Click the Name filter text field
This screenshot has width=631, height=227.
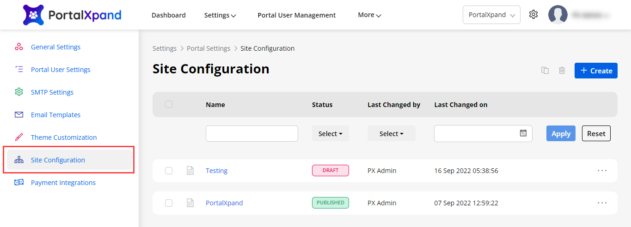click(x=251, y=134)
